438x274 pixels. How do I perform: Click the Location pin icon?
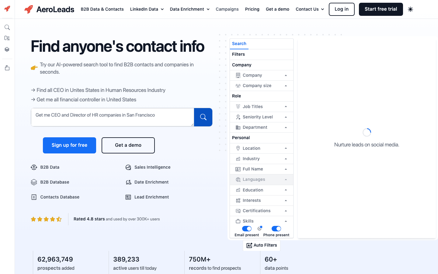pos(238,148)
